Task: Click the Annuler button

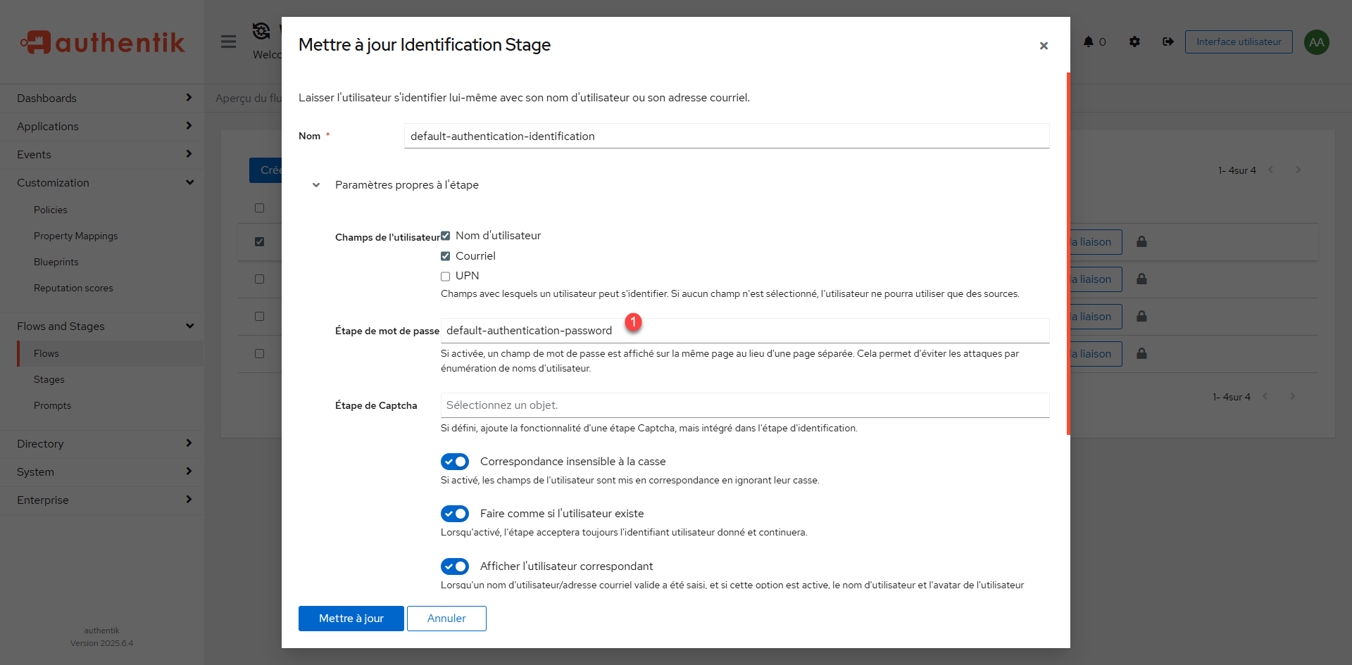Action: (x=446, y=619)
